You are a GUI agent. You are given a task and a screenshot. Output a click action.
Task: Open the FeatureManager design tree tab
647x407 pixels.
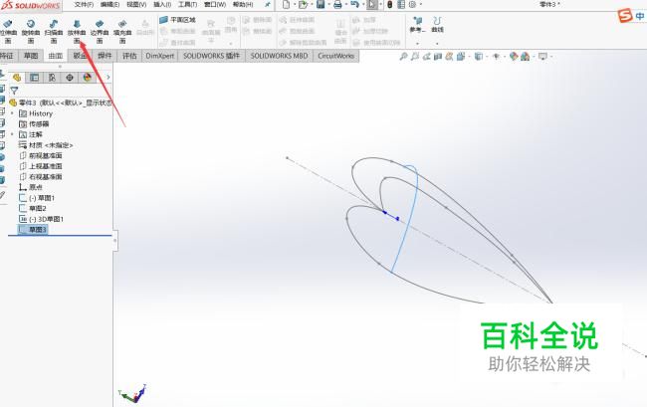click(17, 77)
